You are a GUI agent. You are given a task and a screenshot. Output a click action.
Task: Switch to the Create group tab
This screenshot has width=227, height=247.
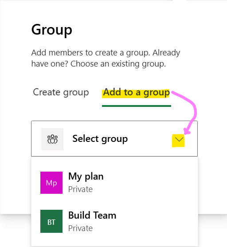(x=61, y=92)
